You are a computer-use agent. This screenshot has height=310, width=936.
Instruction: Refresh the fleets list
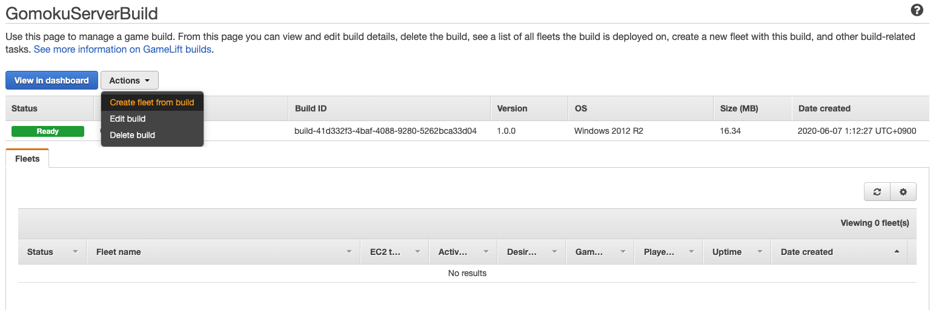click(877, 192)
